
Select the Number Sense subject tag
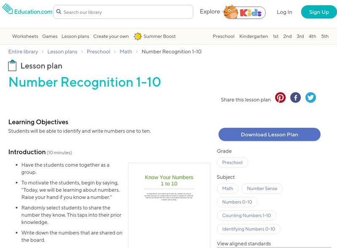pos(262,189)
